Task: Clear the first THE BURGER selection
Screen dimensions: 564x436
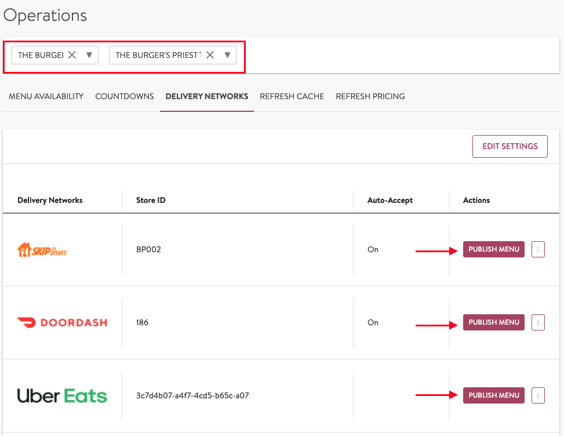Action: pyautogui.click(x=72, y=55)
